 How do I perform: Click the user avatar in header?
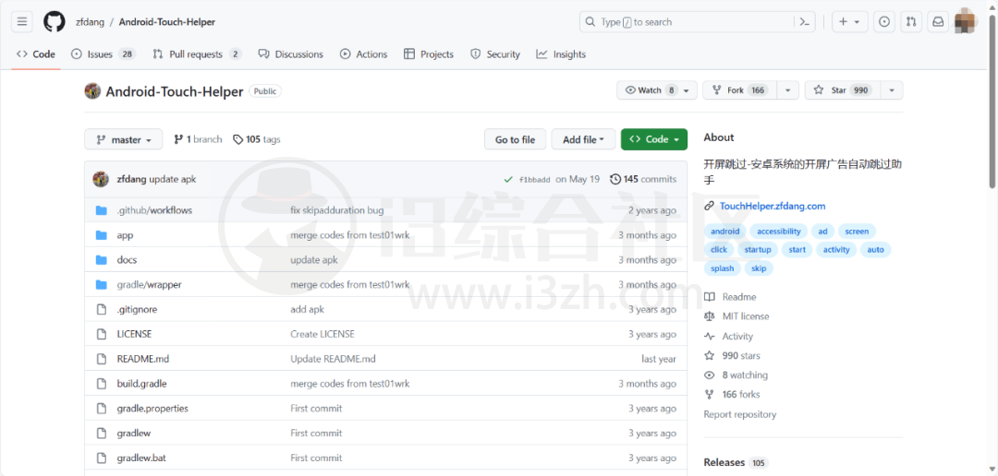966,21
